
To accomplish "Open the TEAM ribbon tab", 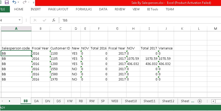I will (170, 9).
